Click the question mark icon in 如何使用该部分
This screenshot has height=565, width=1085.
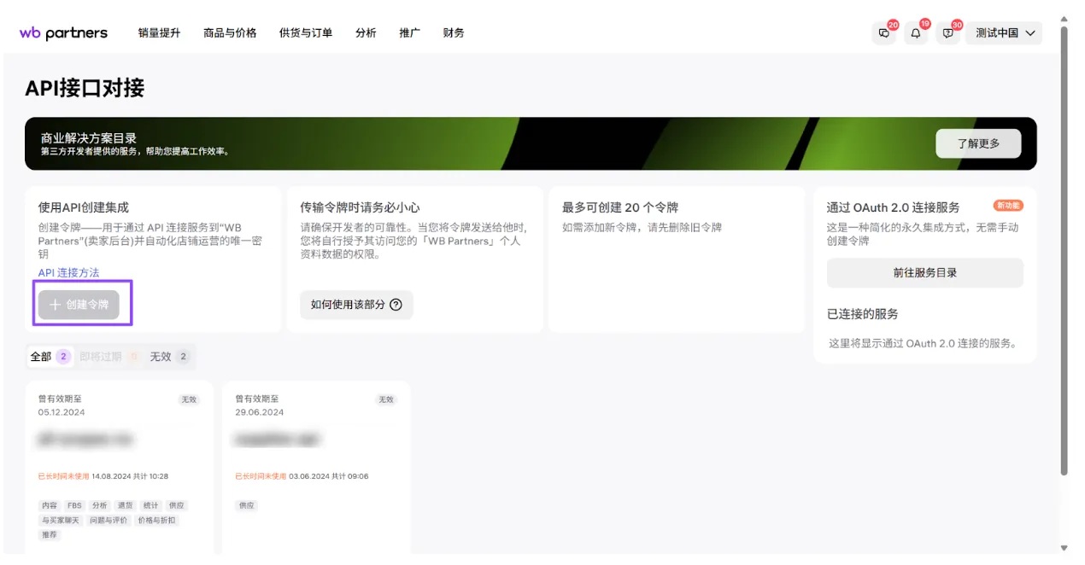(396, 305)
